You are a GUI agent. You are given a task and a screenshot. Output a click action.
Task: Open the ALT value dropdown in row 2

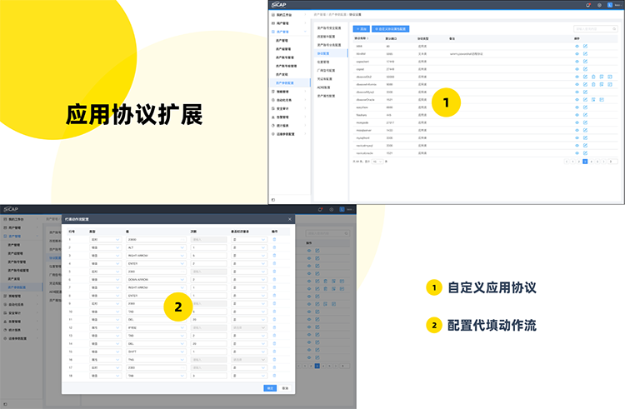click(x=156, y=247)
